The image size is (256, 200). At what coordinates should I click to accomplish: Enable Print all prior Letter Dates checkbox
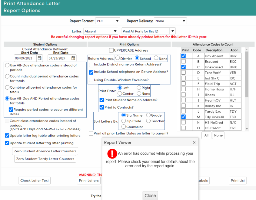[91, 133]
